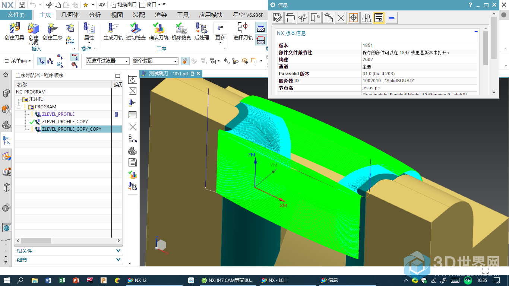The height and width of the screenshot is (286, 509).
Task: Click the Create Operation (创建工序) icon
Action: pos(53,31)
